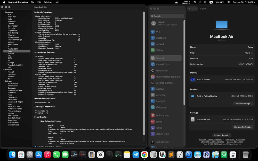Select Accessibility in System Settings sidebar
258x161 pixels.
166,64
